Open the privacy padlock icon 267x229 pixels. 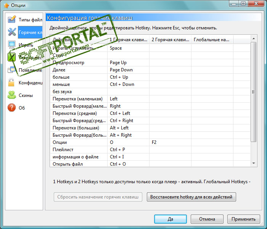11,82
